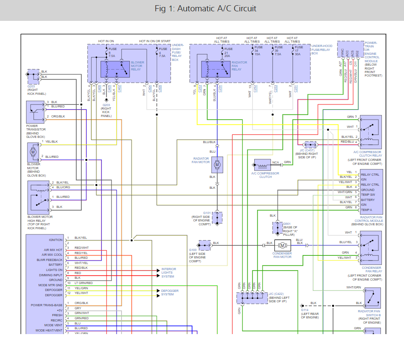Select the 'A/C COMPRESSOR CLUTCH RELAY' label
This screenshot has height=348, width=404.
367,154
